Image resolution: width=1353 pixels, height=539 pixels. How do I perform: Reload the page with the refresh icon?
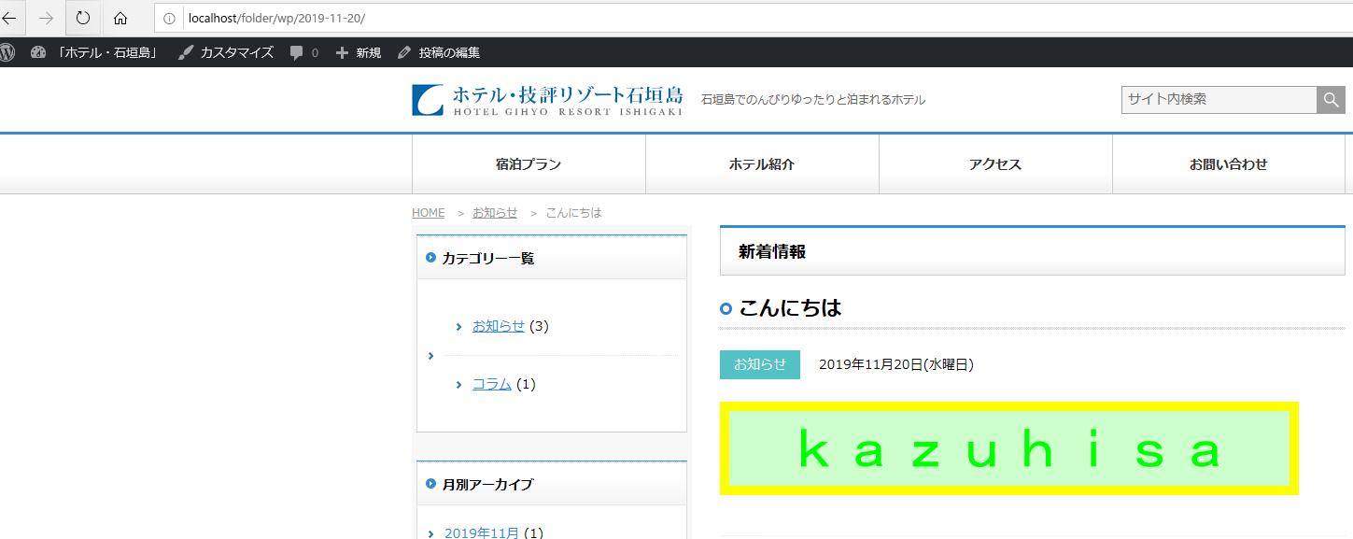click(x=83, y=18)
